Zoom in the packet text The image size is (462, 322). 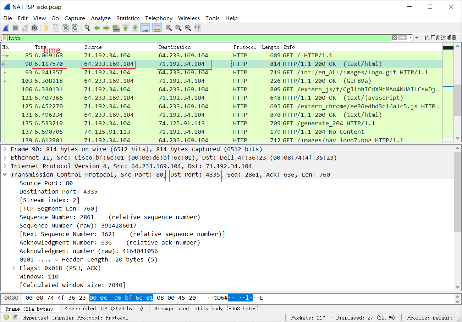click(x=169, y=28)
